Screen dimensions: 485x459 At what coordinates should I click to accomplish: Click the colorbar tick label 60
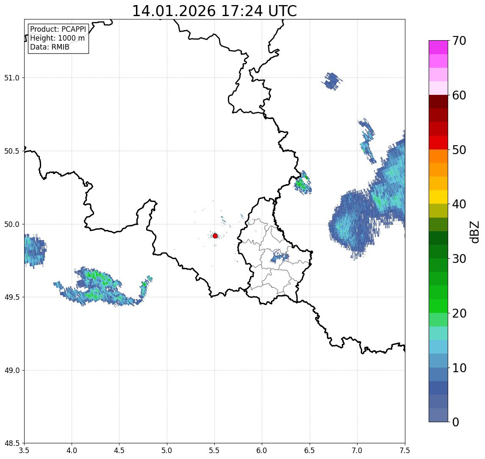[459, 95]
